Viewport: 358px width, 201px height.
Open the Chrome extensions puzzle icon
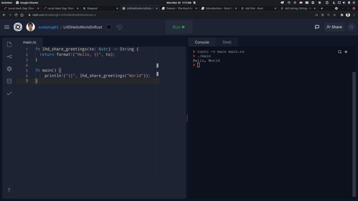click(342, 15)
